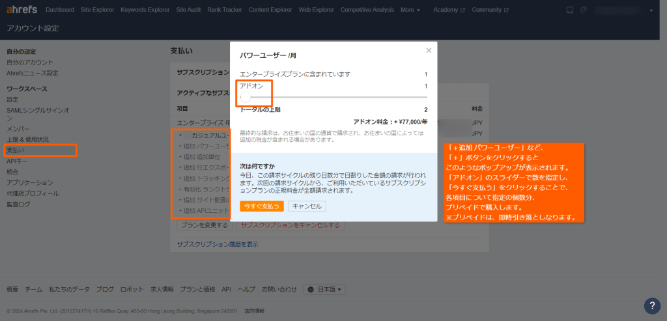Click サブスクリプションをキャンセルする button

click(x=290, y=225)
